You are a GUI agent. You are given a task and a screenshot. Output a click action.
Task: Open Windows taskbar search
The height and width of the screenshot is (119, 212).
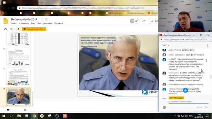coord(11,116)
